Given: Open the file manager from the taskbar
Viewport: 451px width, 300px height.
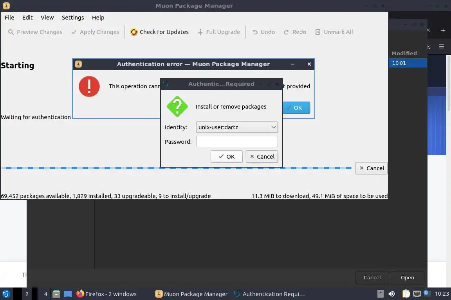Looking at the screenshot, I should tap(56, 294).
